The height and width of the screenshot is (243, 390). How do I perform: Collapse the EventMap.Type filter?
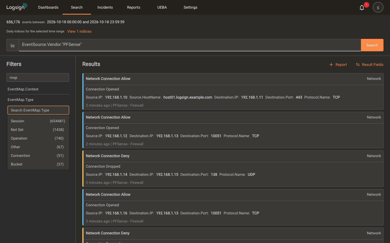pyautogui.click(x=38, y=100)
